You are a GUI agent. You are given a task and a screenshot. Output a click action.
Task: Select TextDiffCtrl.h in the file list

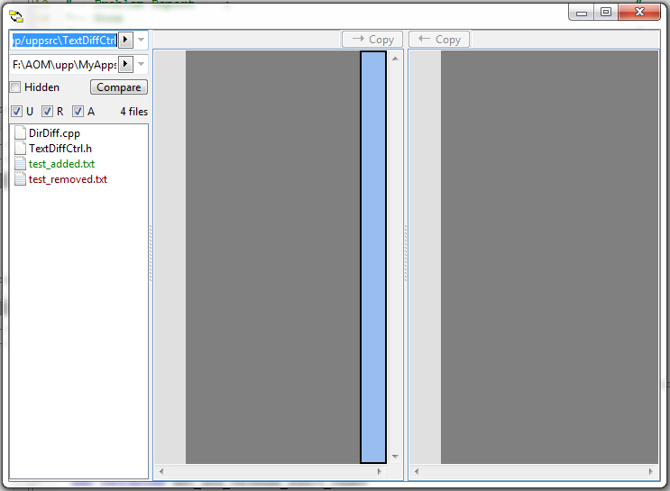(x=60, y=149)
